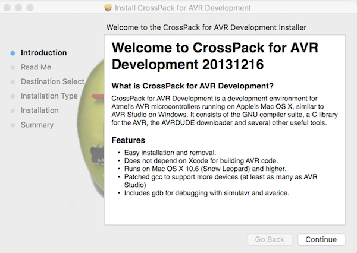The image size is (357, 253).
Task: Click the paragraph mentioning AVRDUDE downloader
Action: [x=224, y=110]
